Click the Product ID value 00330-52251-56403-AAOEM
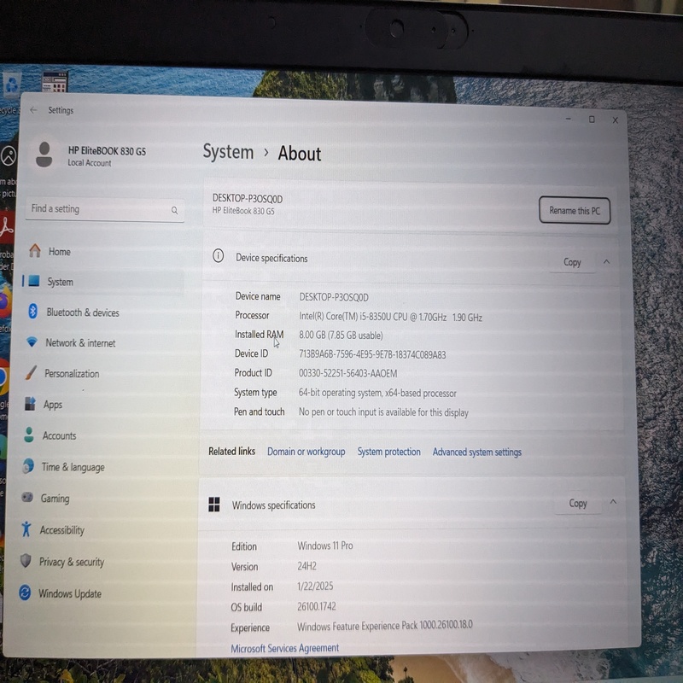The width and height of the screenshot is (683, 683). pyautogui.click(x=347, y=373)
